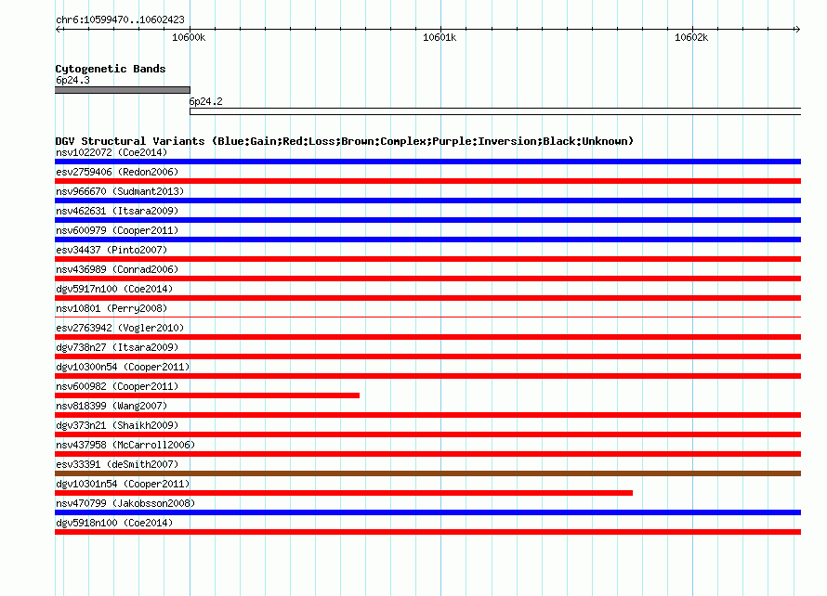
Task: Click the red dgv5918n100 variant bar
Action: (427, 532)
